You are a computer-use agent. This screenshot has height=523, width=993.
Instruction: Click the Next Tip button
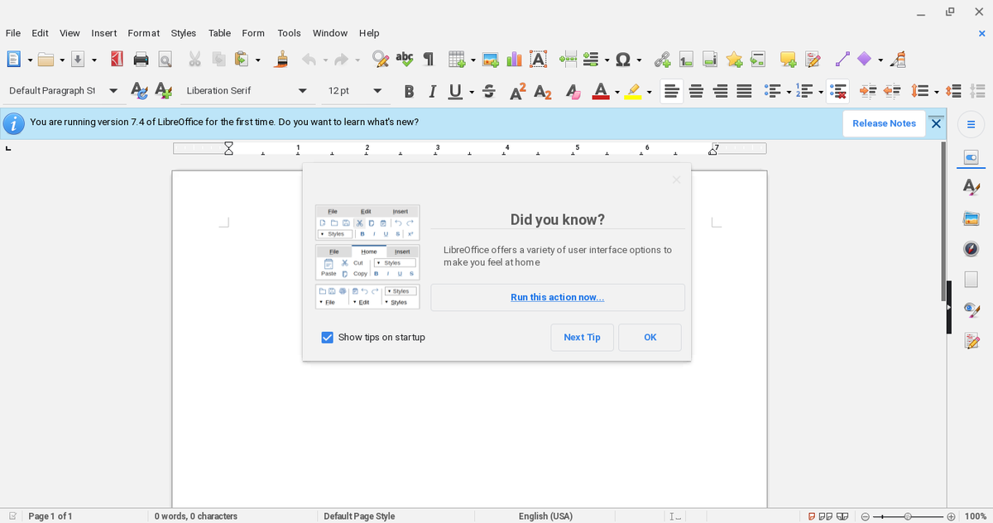[x=583, y=338]
